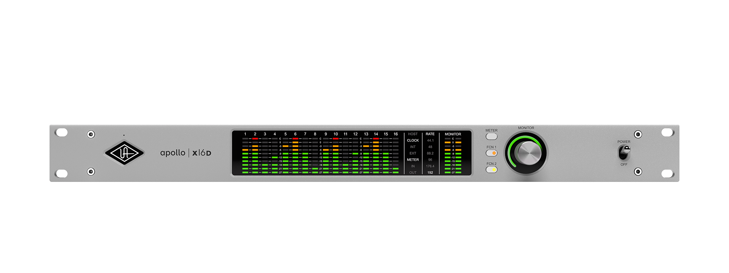729x273 pixels.
Task: Click the bottom-right rack screw
Action: pyautogui.click(x=638, y=171)
